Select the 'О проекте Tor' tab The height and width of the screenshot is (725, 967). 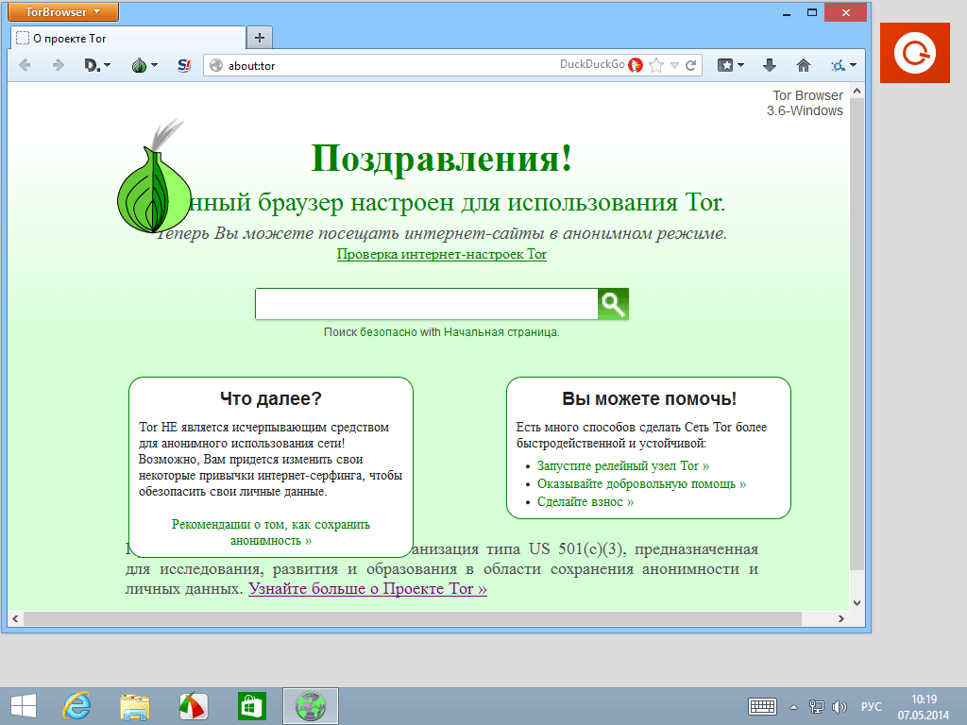point(127,38)
